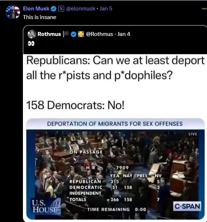Click the @Rothmus handle
The width and height of the screenshot is (207, 222).
[100, 34]
